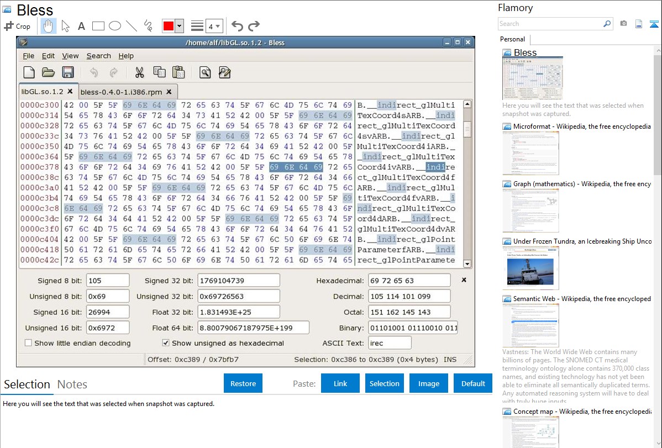Click the Flamory search field
The height and width of the screenshot is (448, 662).
click(550, 24)
